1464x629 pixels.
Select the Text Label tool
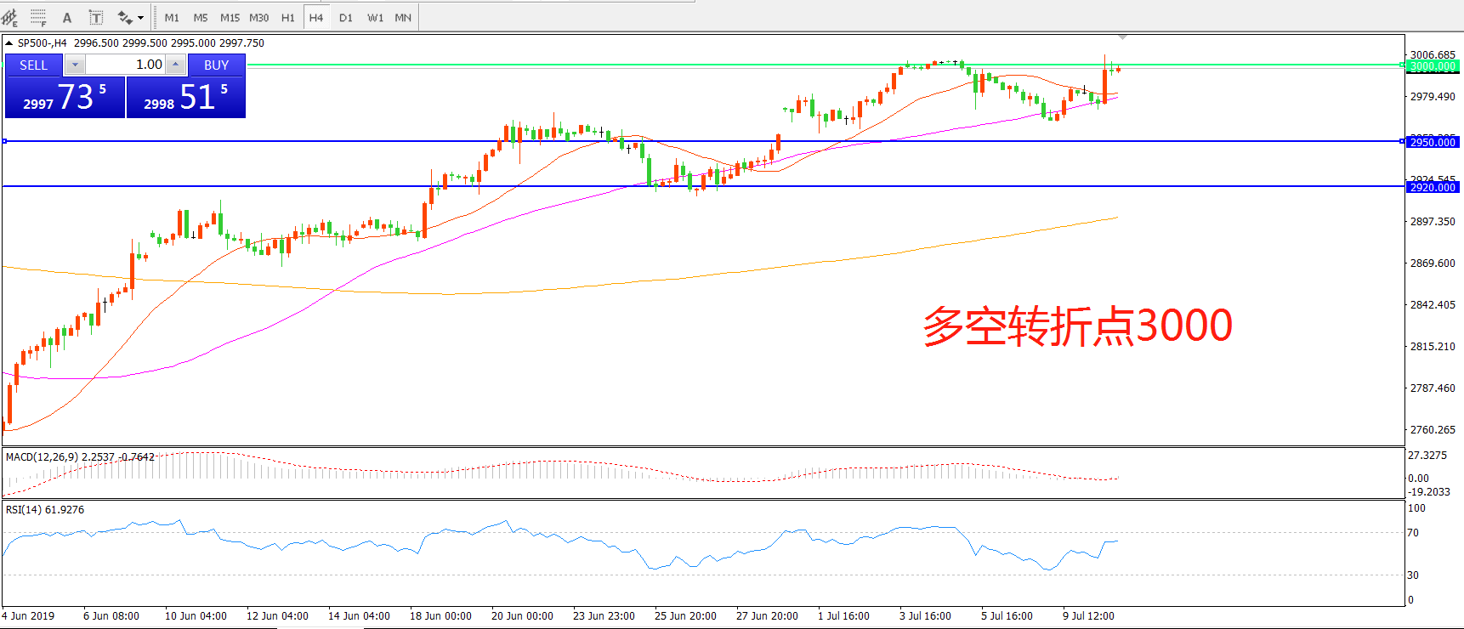click(x=96, y=17)
